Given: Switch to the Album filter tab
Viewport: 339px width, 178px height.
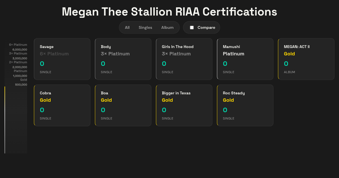Looking at the screenshot, I should 167,27.
